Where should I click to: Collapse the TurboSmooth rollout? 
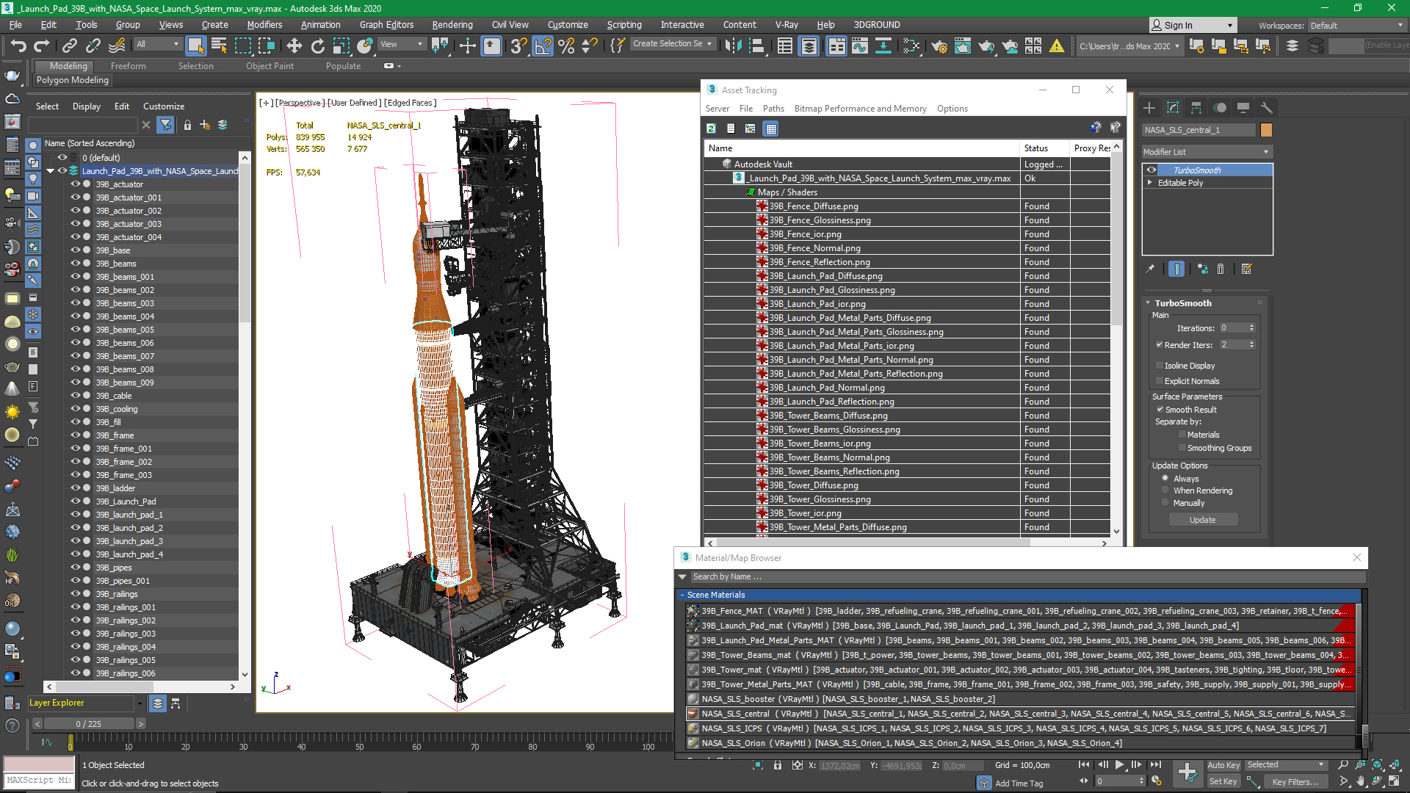pos(1148,303)
